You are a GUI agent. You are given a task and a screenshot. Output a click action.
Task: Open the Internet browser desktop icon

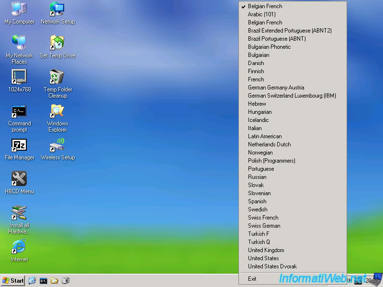(x=19, y=251)
